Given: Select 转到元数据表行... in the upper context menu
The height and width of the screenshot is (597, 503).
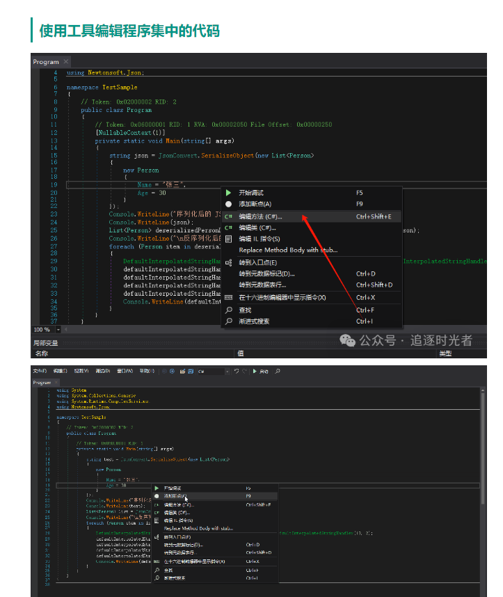Looking at the screenshot, I should click(x=312, y=285).
